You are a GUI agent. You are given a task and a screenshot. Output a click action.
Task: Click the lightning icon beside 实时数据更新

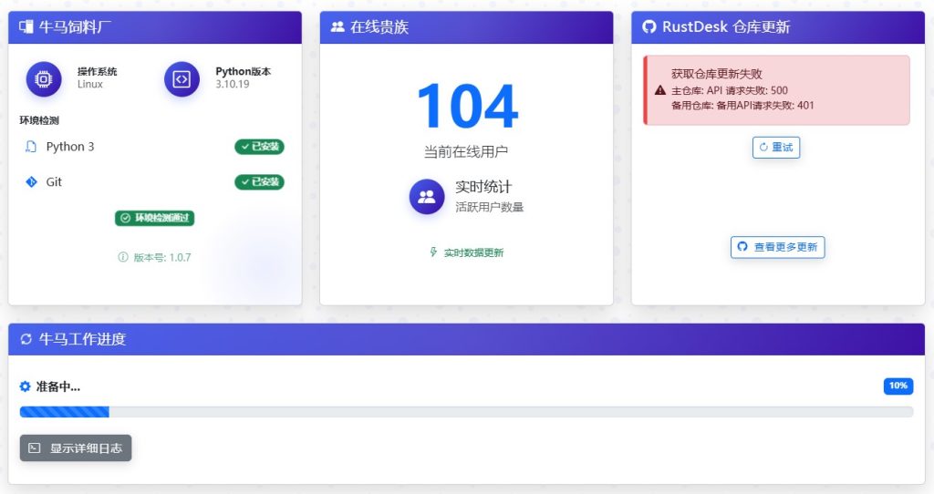coord(433,252)
